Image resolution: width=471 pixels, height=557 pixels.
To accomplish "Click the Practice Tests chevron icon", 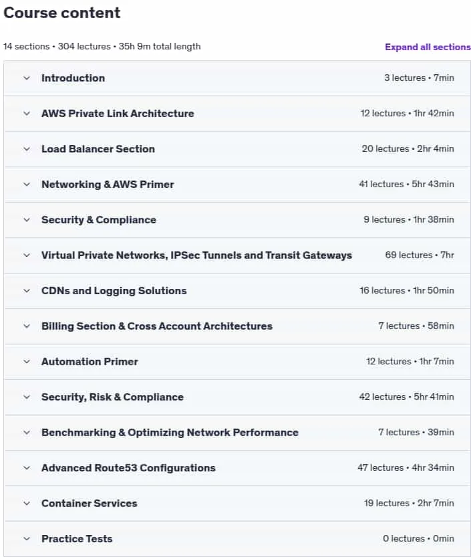I will 27,539.
